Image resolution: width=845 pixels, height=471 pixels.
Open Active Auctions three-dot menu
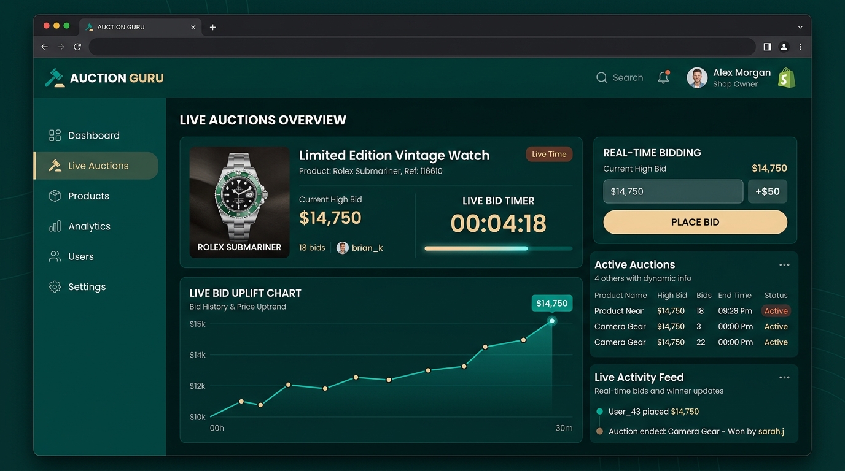(784, 265)
